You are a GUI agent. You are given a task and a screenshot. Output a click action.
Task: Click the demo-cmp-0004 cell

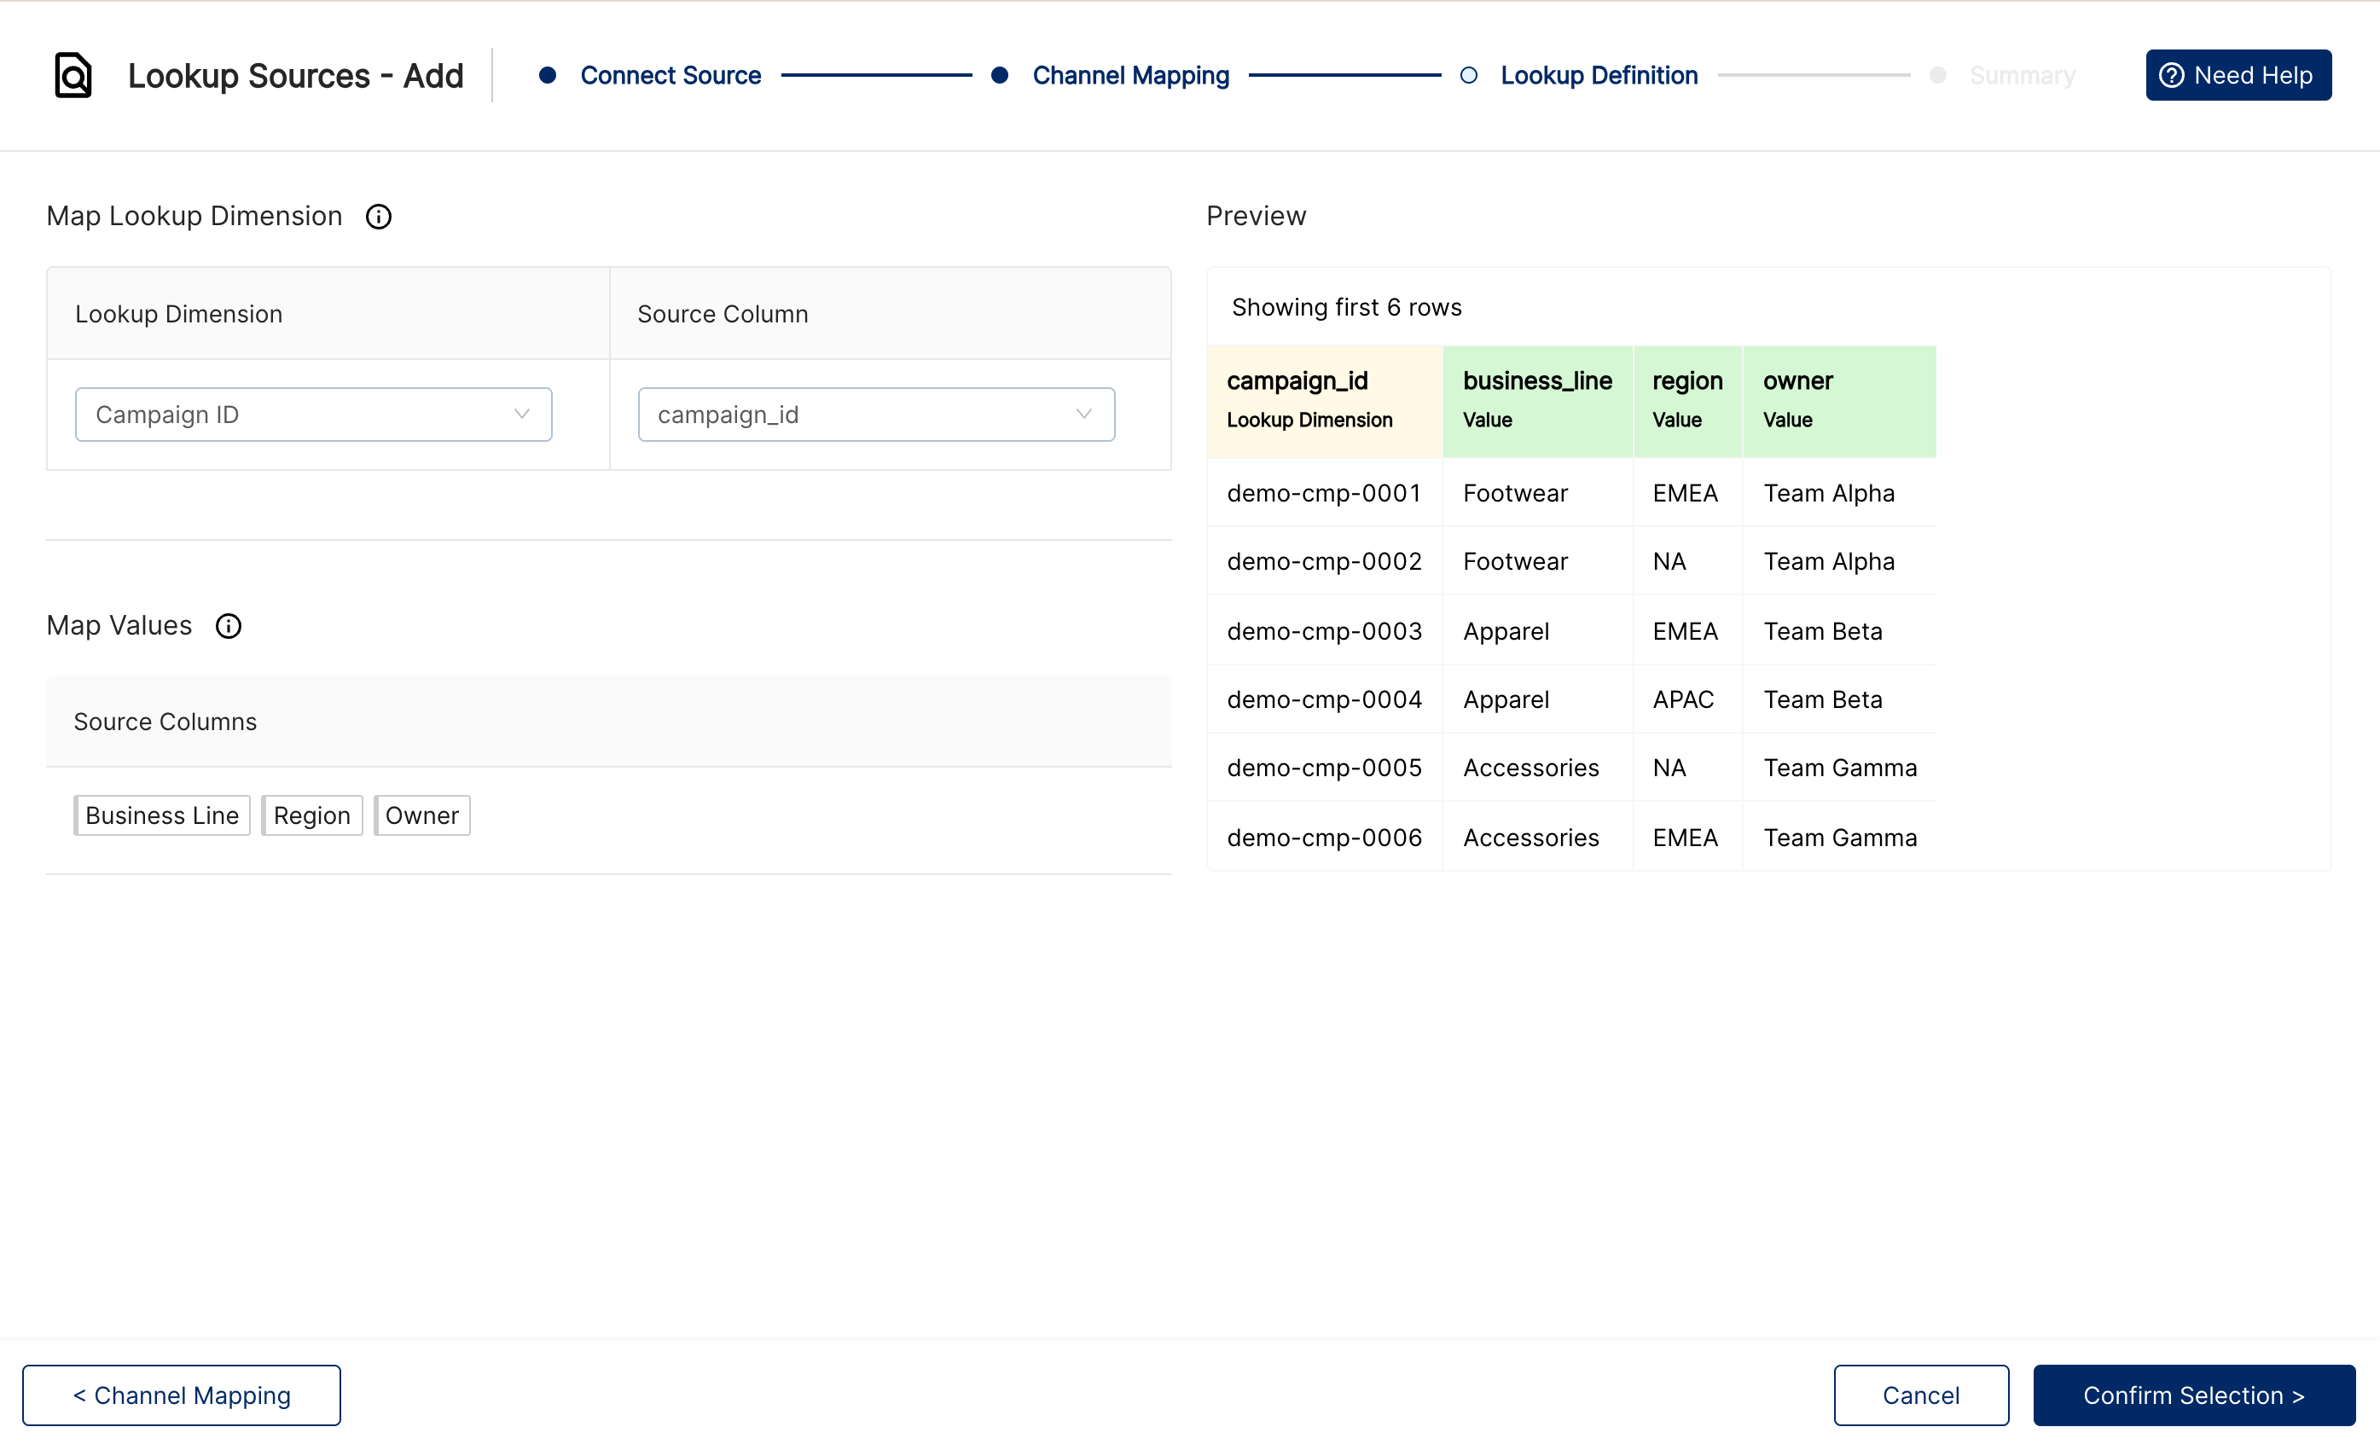coord(1324,699)
